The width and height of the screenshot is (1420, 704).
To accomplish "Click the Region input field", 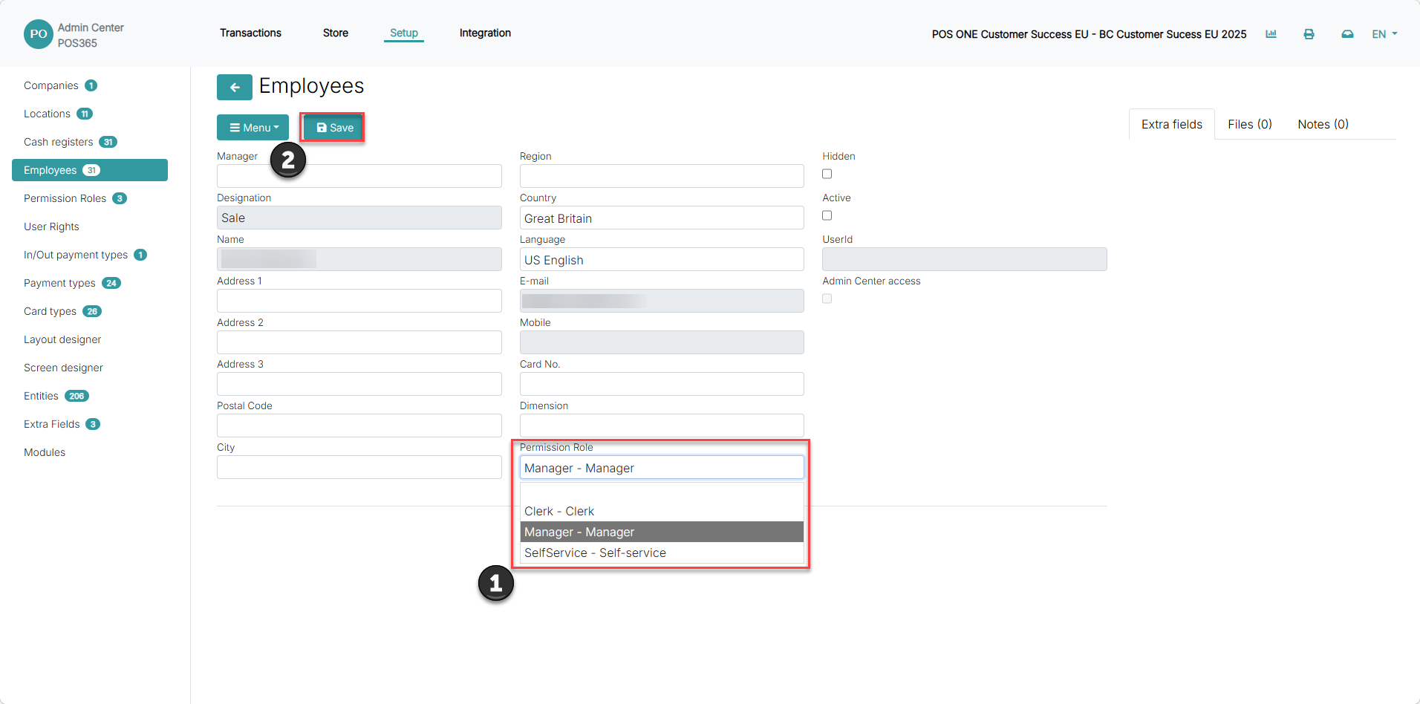I will 662,176.
